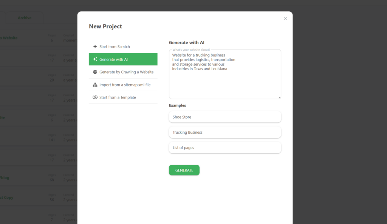Open Start from a Template option

coord(118,97)
